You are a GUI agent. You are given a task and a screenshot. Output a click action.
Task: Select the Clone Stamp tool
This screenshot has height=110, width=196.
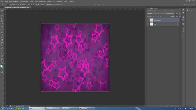[2, 32]
